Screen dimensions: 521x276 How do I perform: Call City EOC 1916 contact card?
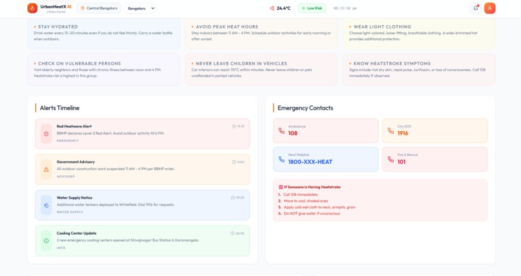(x=435, y=131)
